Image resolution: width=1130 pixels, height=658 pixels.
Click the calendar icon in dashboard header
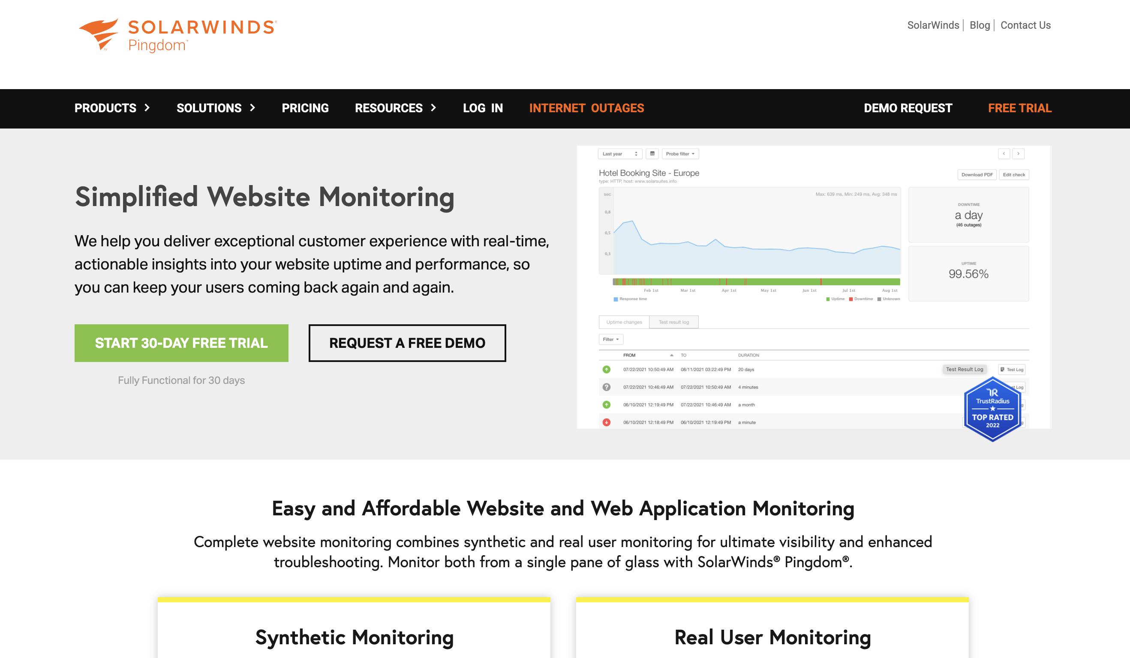(652, 153)
